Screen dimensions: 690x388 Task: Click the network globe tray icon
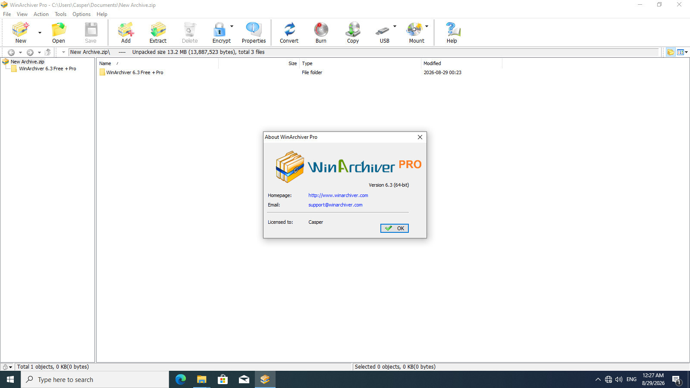pos(608,379)
